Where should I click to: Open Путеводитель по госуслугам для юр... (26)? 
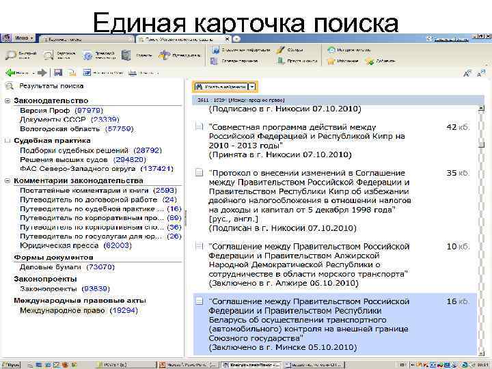tap(100, 236)
